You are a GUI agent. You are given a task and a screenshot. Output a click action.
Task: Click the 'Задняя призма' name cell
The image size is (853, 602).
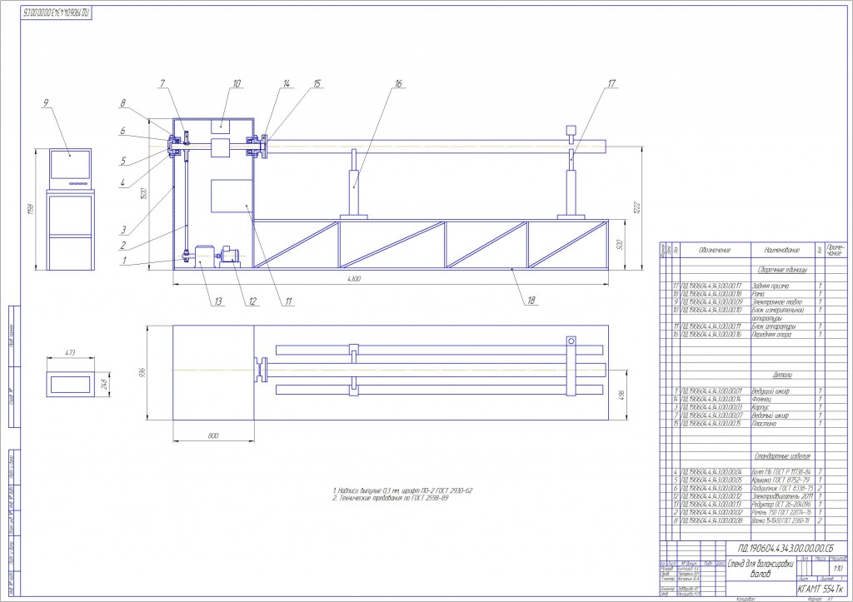pyautogui.click(x=771, y=286)
